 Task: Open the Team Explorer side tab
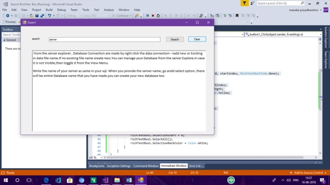pyautogui.click(x=326, y=60)
